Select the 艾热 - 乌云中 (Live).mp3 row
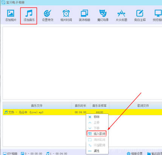Image resolution: width=162 pixels, height=155 pixels. coord(83,112)
